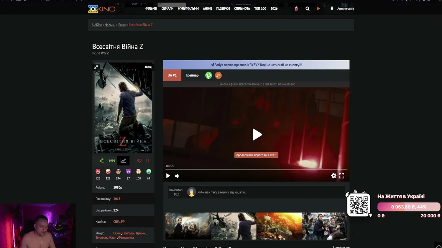Click the США country link
This screenshot has width=442, height=248.
116,222
